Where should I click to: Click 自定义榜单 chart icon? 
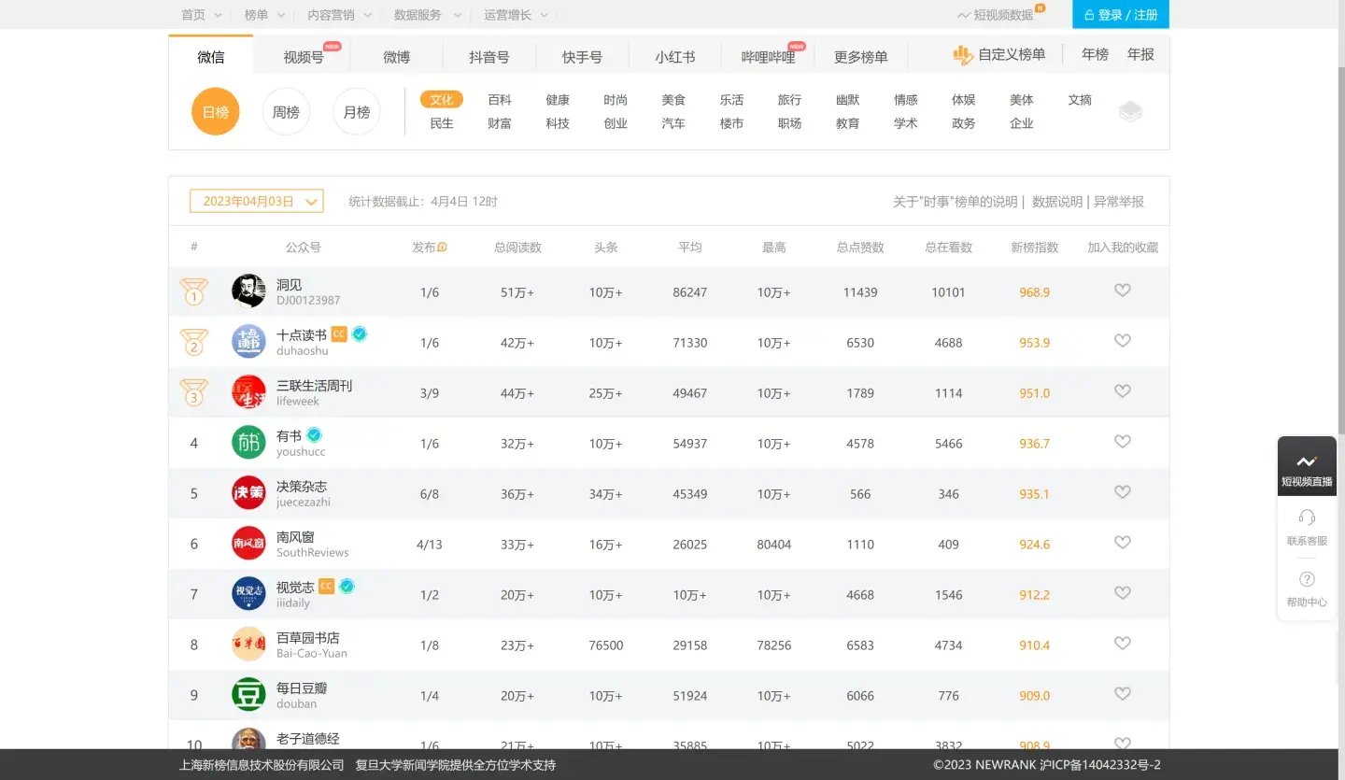coord(962,55)
